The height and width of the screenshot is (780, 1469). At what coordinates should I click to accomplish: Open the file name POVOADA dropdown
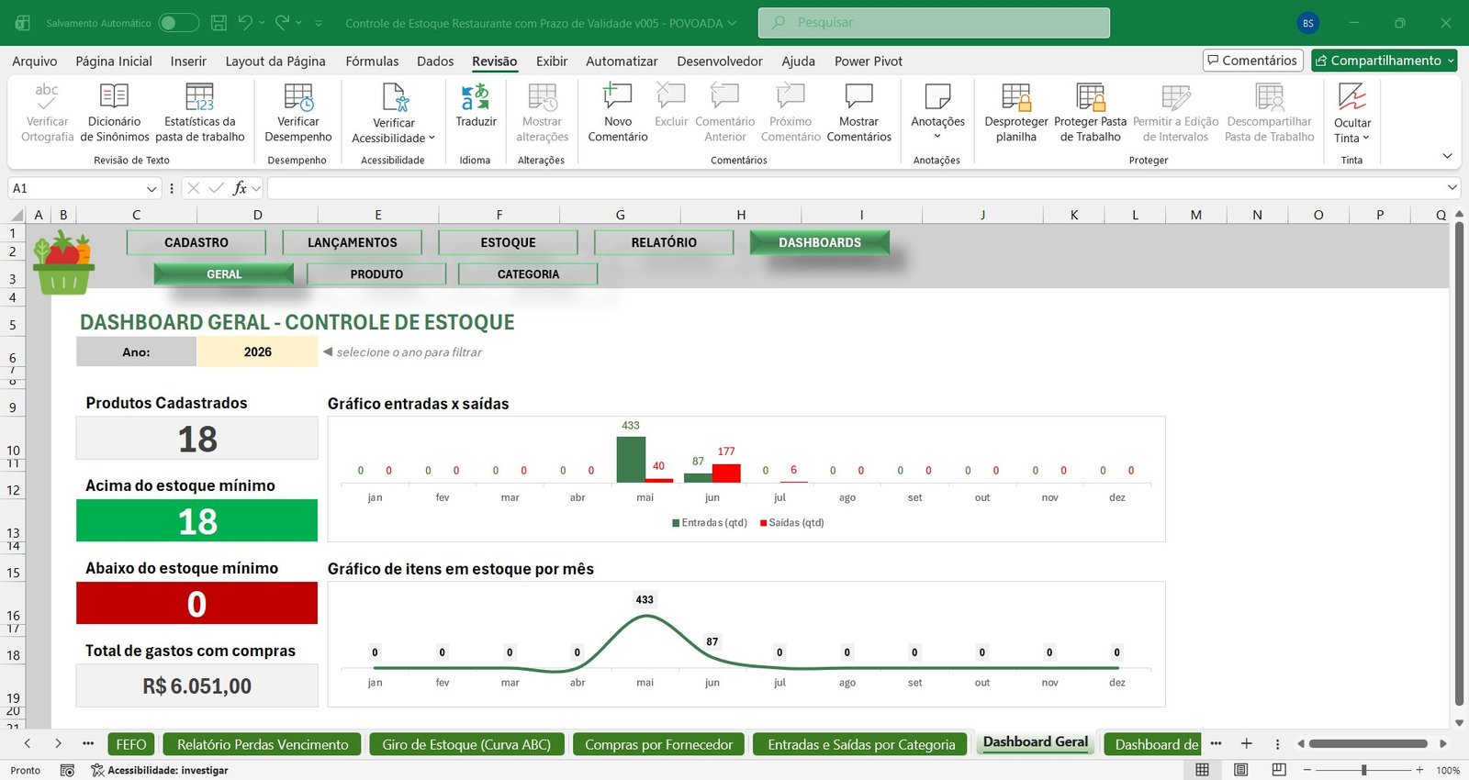(732, 23)
